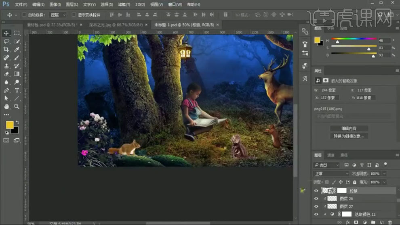Image resolution: width=400 pixels, height=225 pixels.
Task: Select the Pen tool
Action: point(6,90)
